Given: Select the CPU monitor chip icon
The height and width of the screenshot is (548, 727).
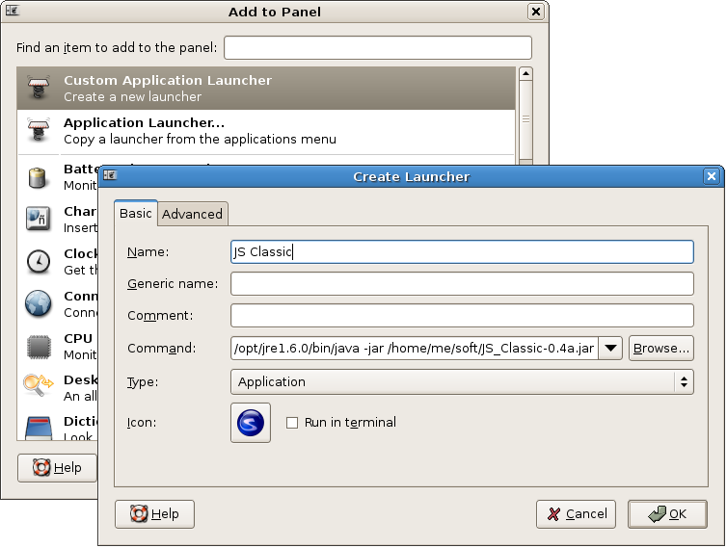Looking at the screenshot, I should pos(39,346).
